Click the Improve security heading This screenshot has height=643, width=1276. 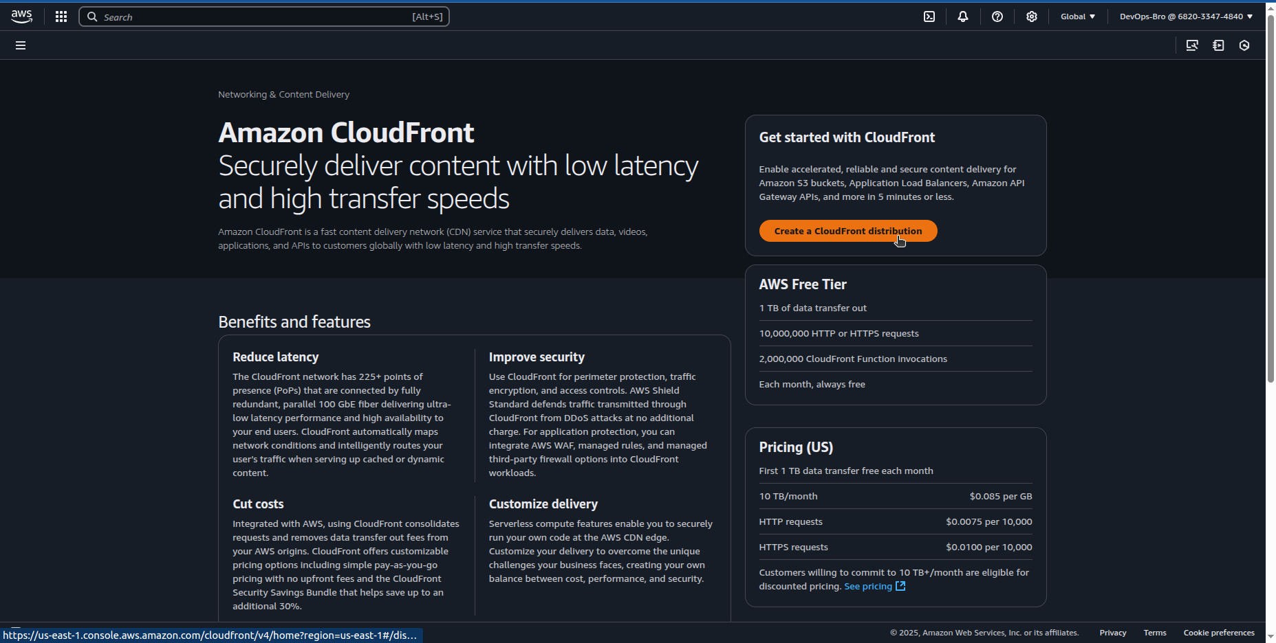pyautogui.click(x=537, y=357)
